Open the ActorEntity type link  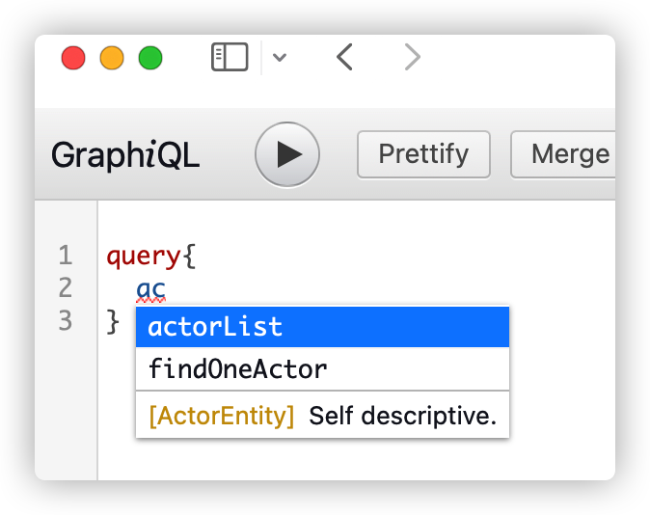(222, 417)
